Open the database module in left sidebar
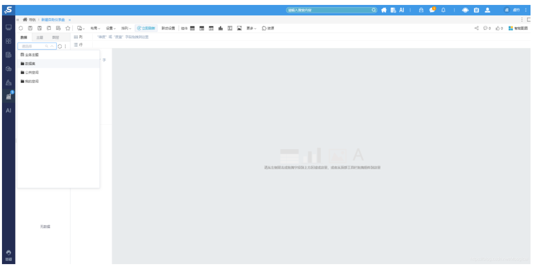Image resolution: width=534 pixels, height=273 pixels. click(8, 55)
